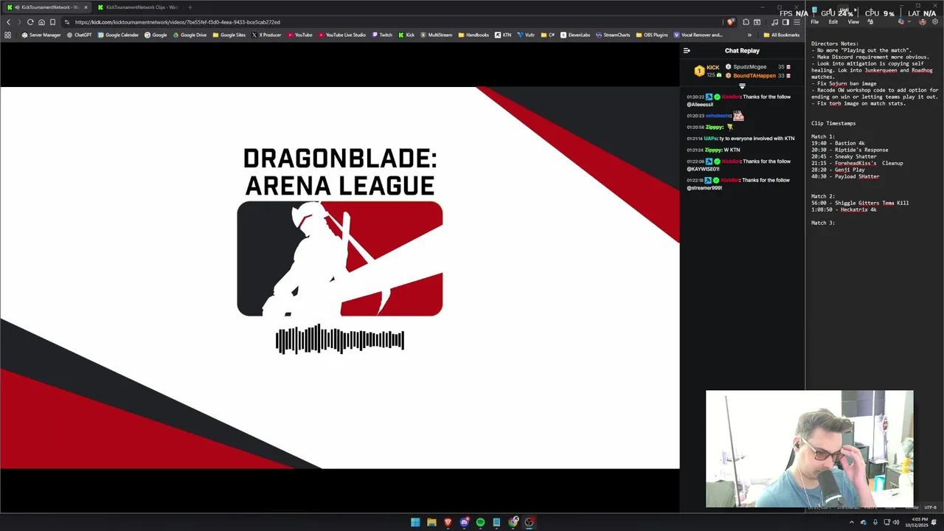944x531 pixels.
Task: Show more bookmarks overflow chevron
Action: coord(749,35)
